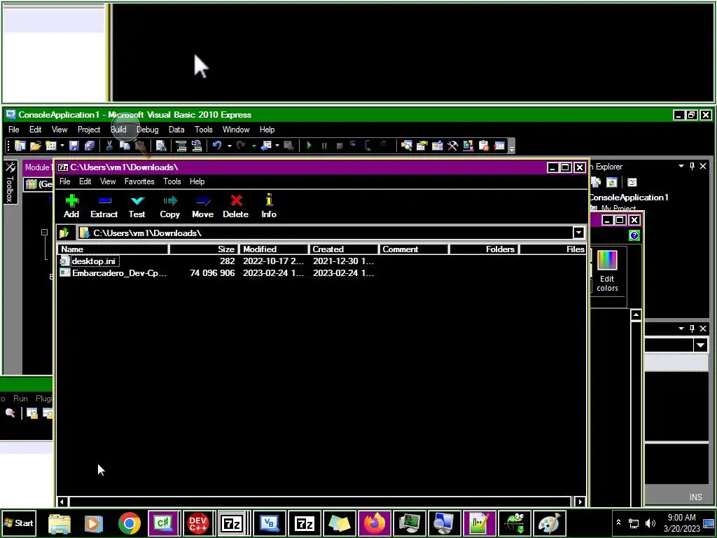Open Dev-C++ from the taskbar
The image size is (717, 538).
click(x=198, y=523)
